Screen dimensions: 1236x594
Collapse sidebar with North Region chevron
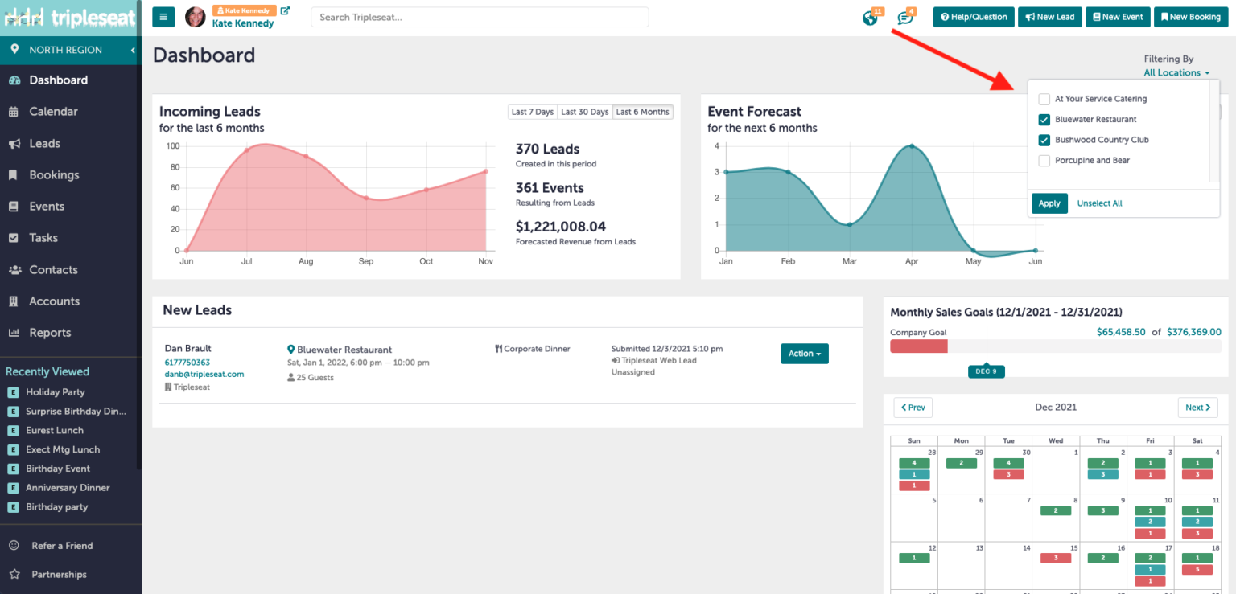(133, 50)
